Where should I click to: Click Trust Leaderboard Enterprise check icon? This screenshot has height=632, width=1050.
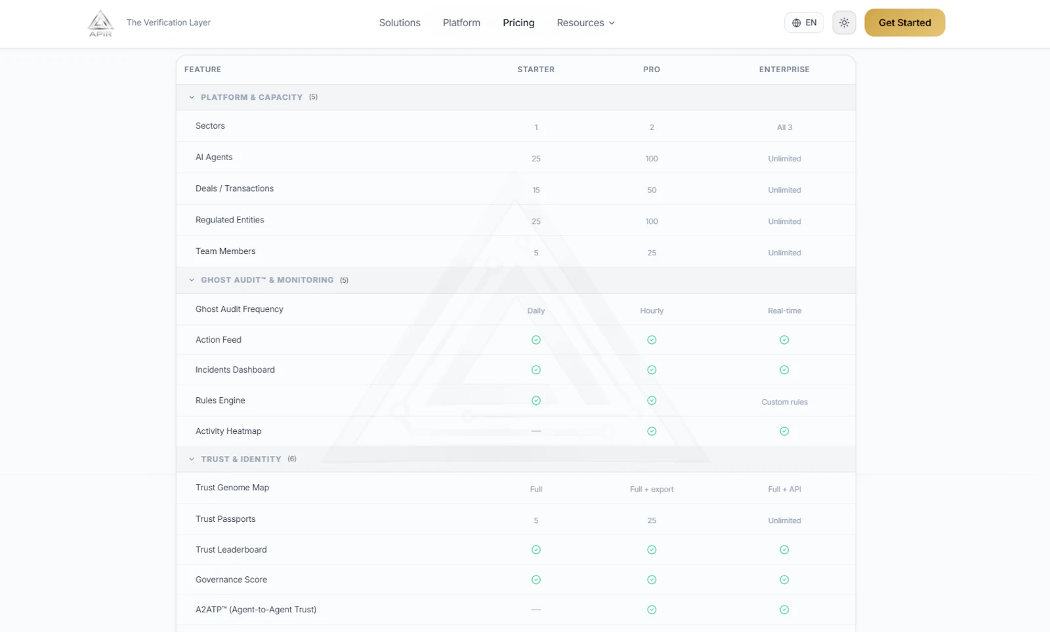click(784, 550)
